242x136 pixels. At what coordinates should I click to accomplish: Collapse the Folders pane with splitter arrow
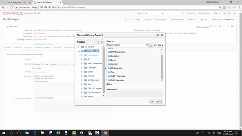pos(106,68)
